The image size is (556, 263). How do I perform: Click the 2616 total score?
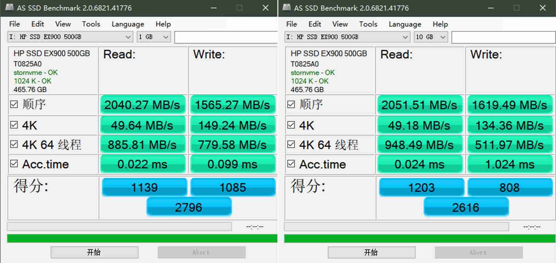pos(466,207)
